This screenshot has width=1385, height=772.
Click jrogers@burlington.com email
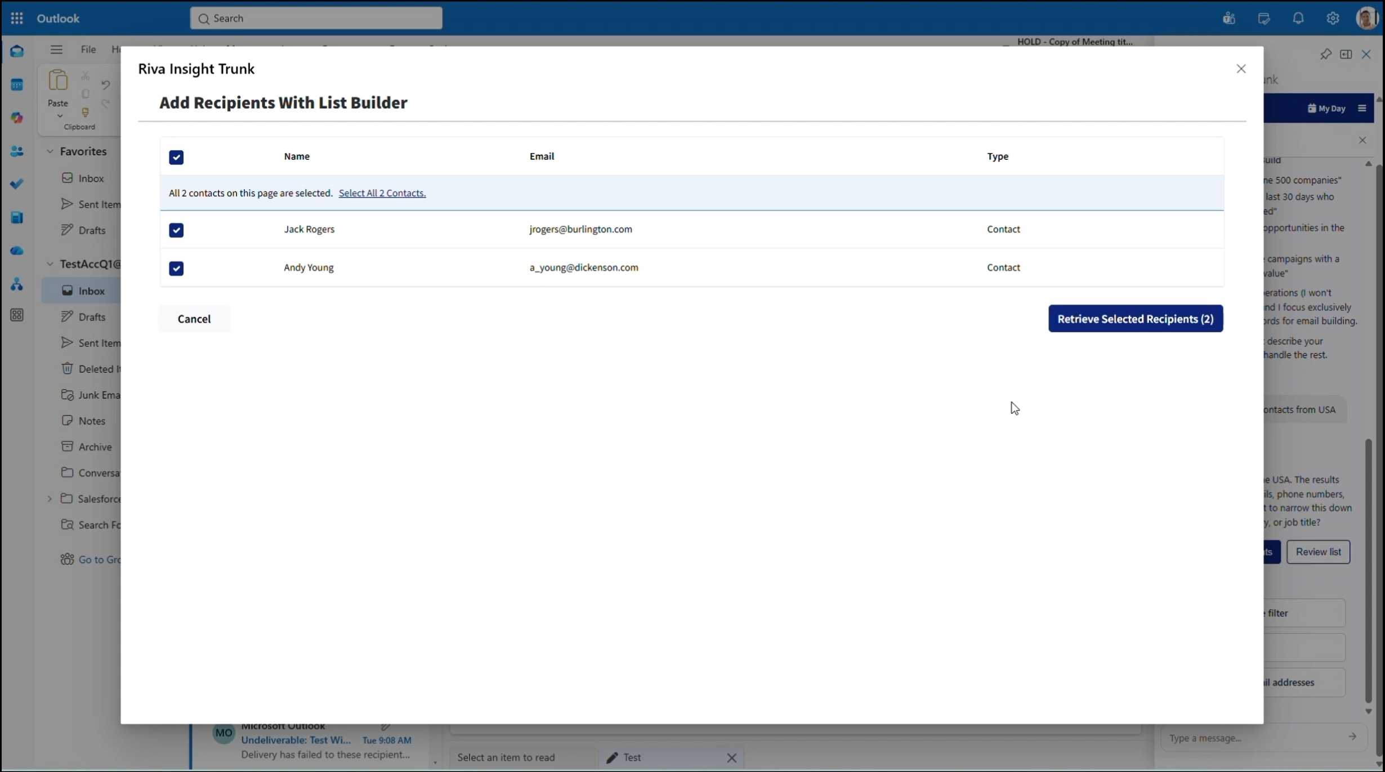580,229
